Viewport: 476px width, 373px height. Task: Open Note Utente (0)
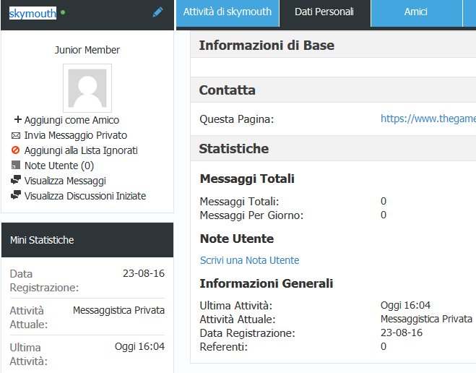pos(59,166)
